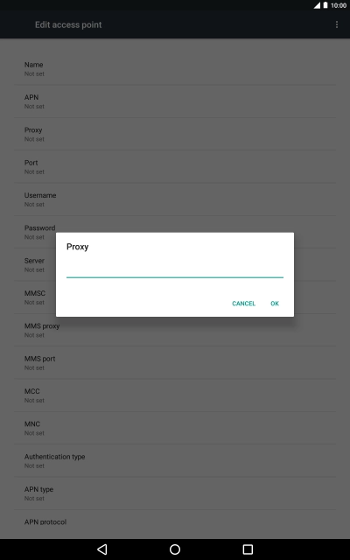Screen dimensions: 350x560
Task: Confirm the Proxy dialog with OK
Action: 275,304
